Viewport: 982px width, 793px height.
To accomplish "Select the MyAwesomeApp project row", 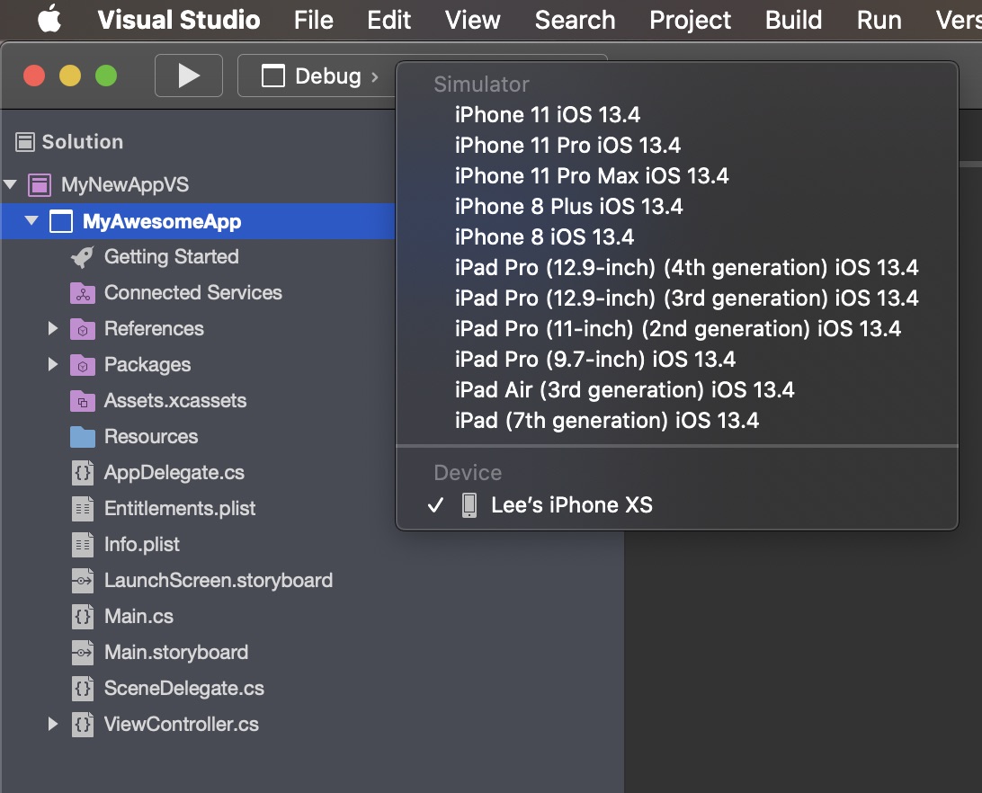I will pos(198,221).
